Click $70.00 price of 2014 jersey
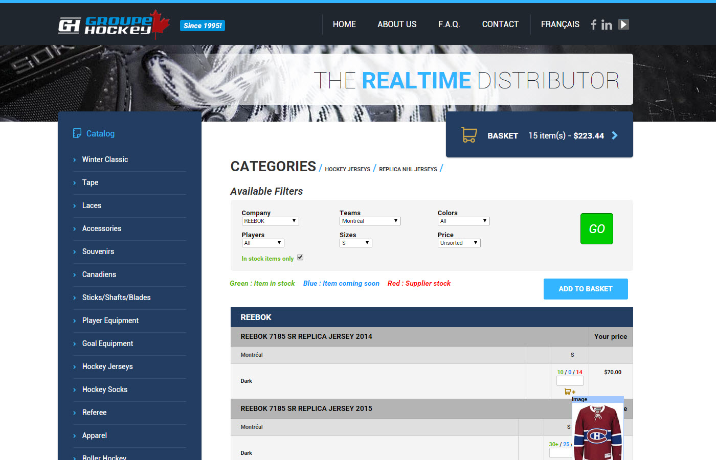 tap(613, 372)
